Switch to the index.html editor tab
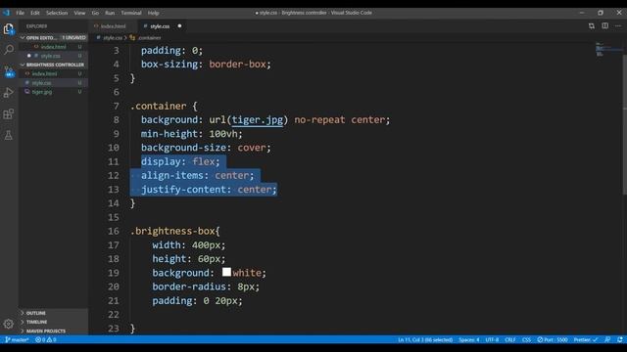Viewport: 627px width, 352px height. 113,26
